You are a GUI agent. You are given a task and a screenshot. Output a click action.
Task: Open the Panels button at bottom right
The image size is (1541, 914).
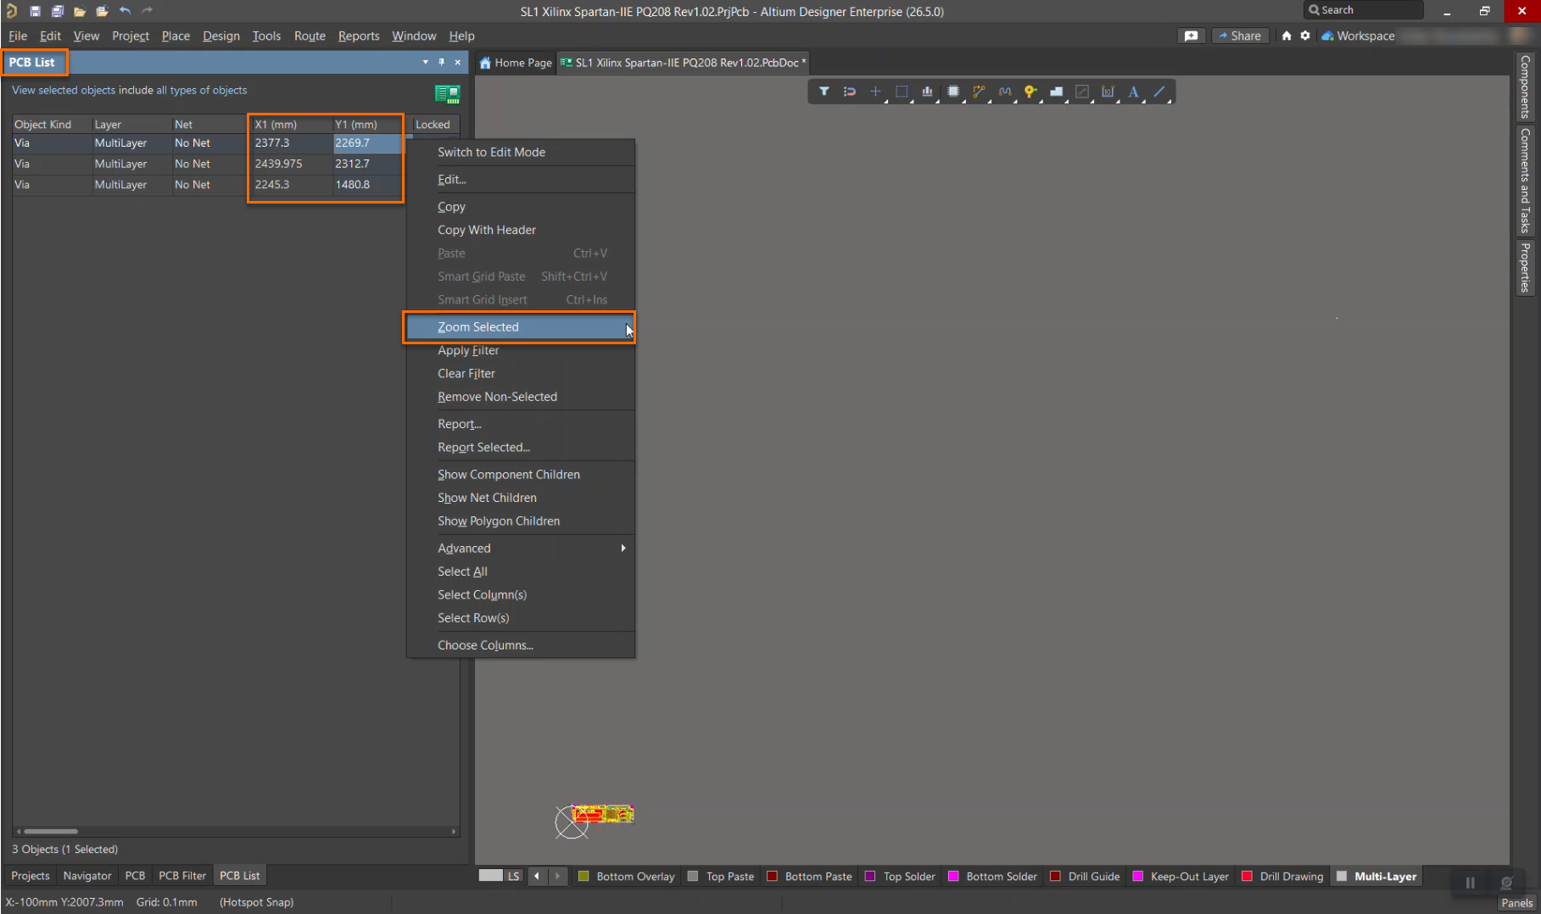[1516, 903]
